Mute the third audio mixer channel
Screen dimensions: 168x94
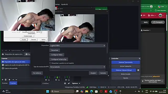point(66,80)
